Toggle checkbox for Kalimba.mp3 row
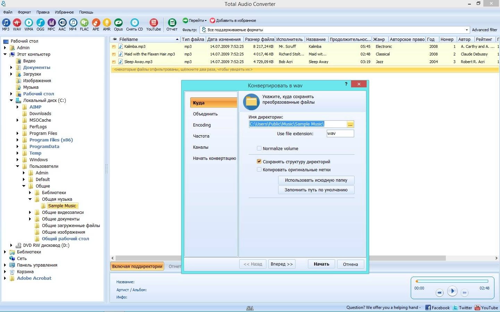Screen dimensions: 500x312 114,46
